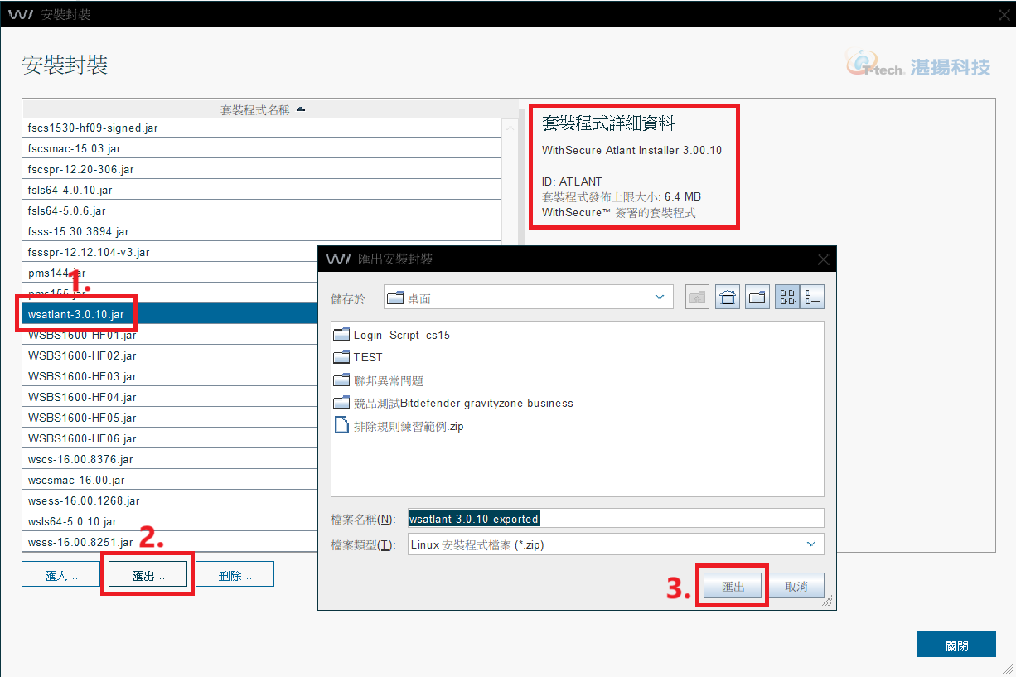The height and width of the screenshot is (677, 1016).
Task: Select wsess-16.00.1268.jar in the package list
Action: pyautogui.click(x=171, y=501)
